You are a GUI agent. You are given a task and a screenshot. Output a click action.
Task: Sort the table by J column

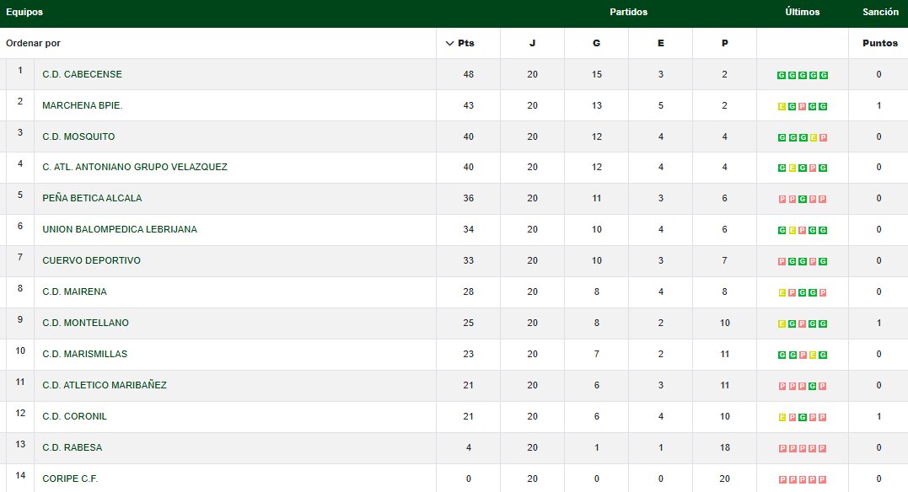pos(532,43)
